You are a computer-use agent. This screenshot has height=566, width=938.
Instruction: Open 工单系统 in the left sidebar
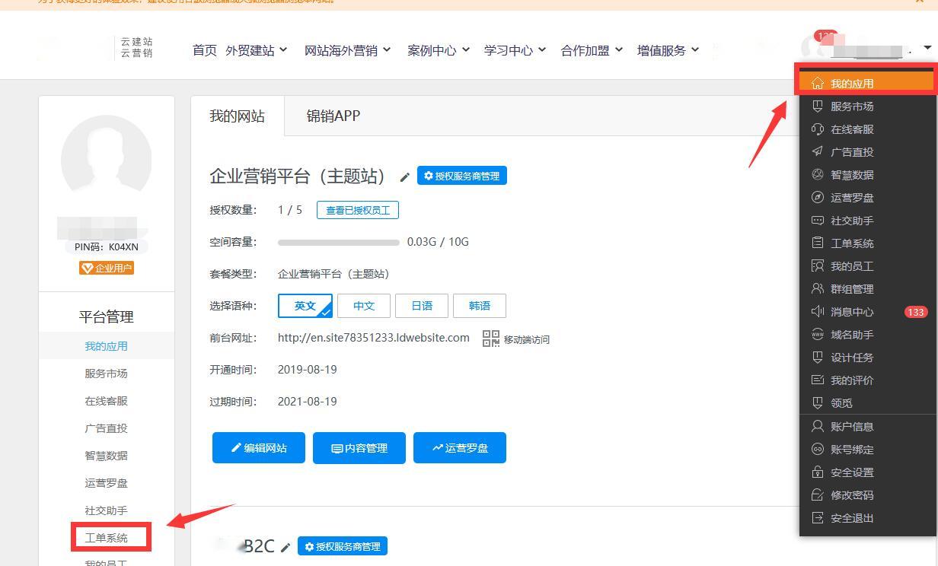coord(107,538)
